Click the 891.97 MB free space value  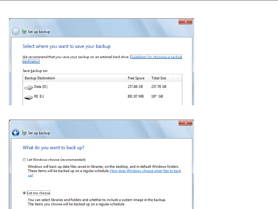(x=135, y=96)
